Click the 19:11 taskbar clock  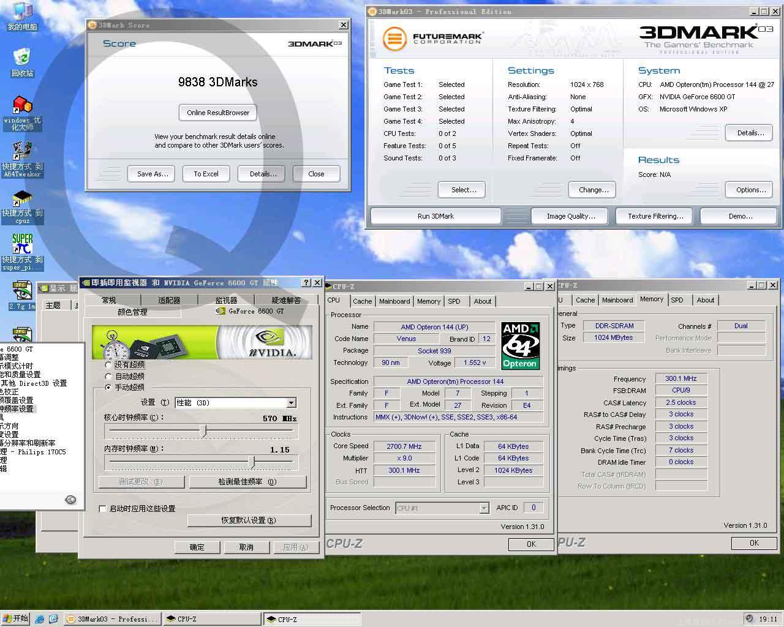click(768, 619)
